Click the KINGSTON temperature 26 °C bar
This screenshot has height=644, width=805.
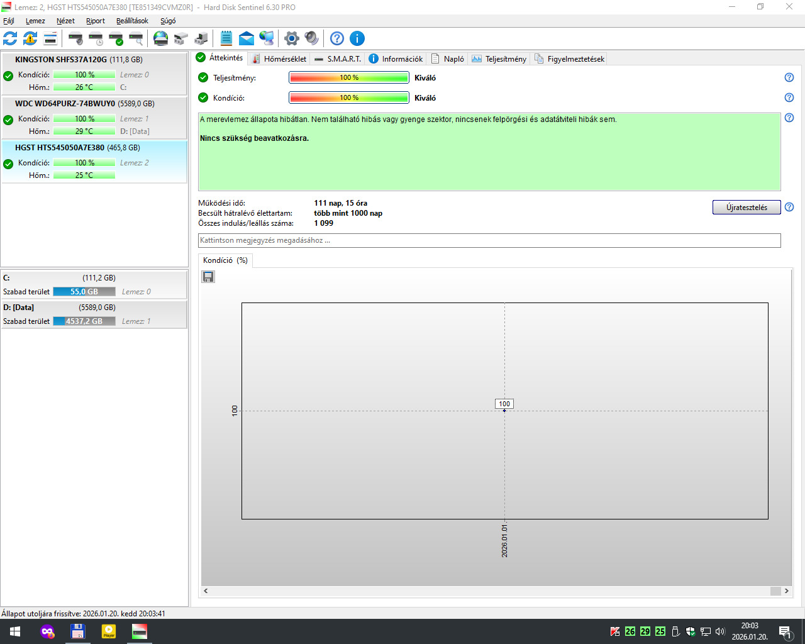[84, 87]
